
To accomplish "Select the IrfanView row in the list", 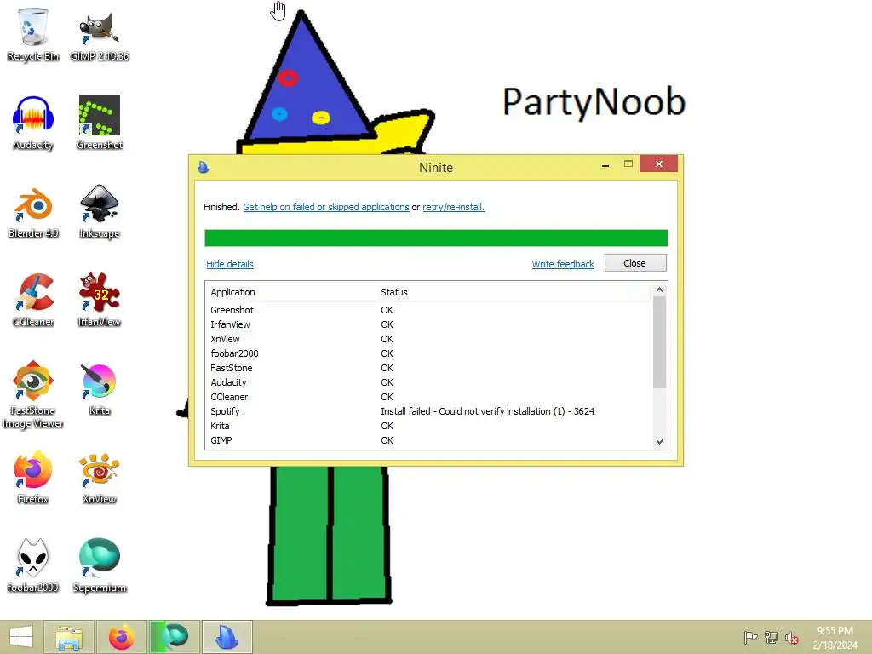I will 429,324.
